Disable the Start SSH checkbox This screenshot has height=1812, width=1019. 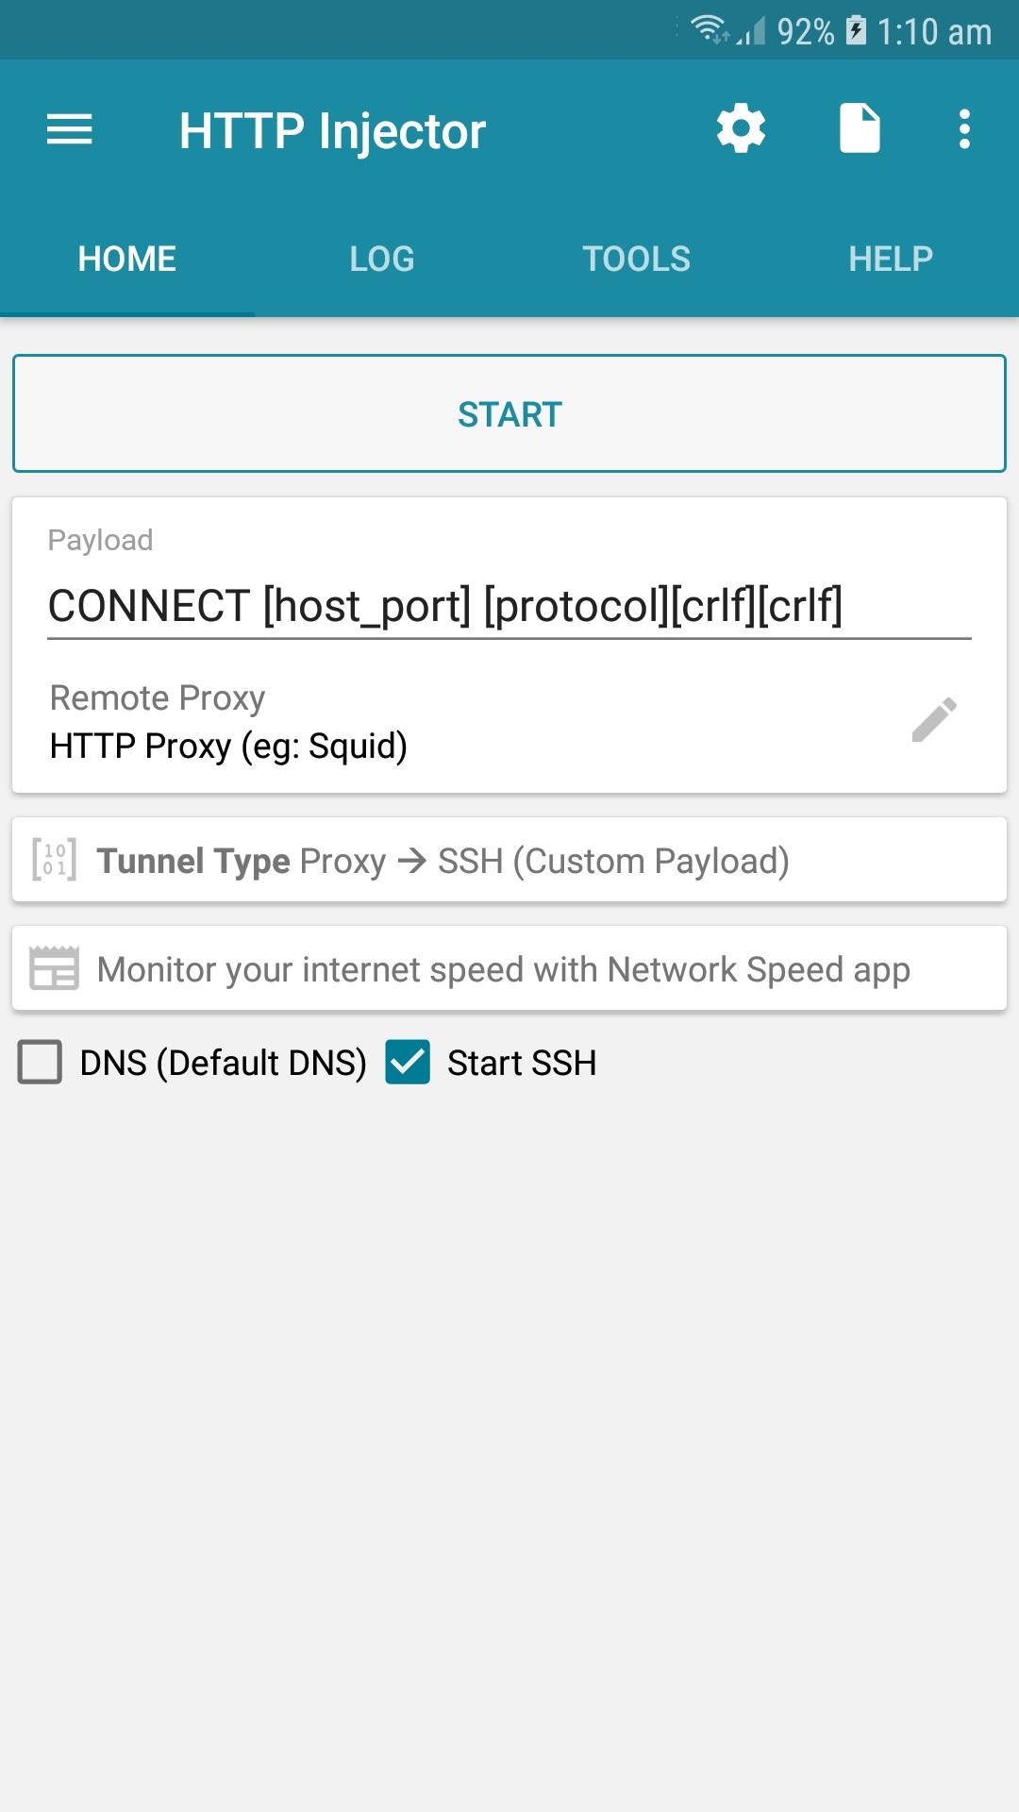(x=409, y=1063)
